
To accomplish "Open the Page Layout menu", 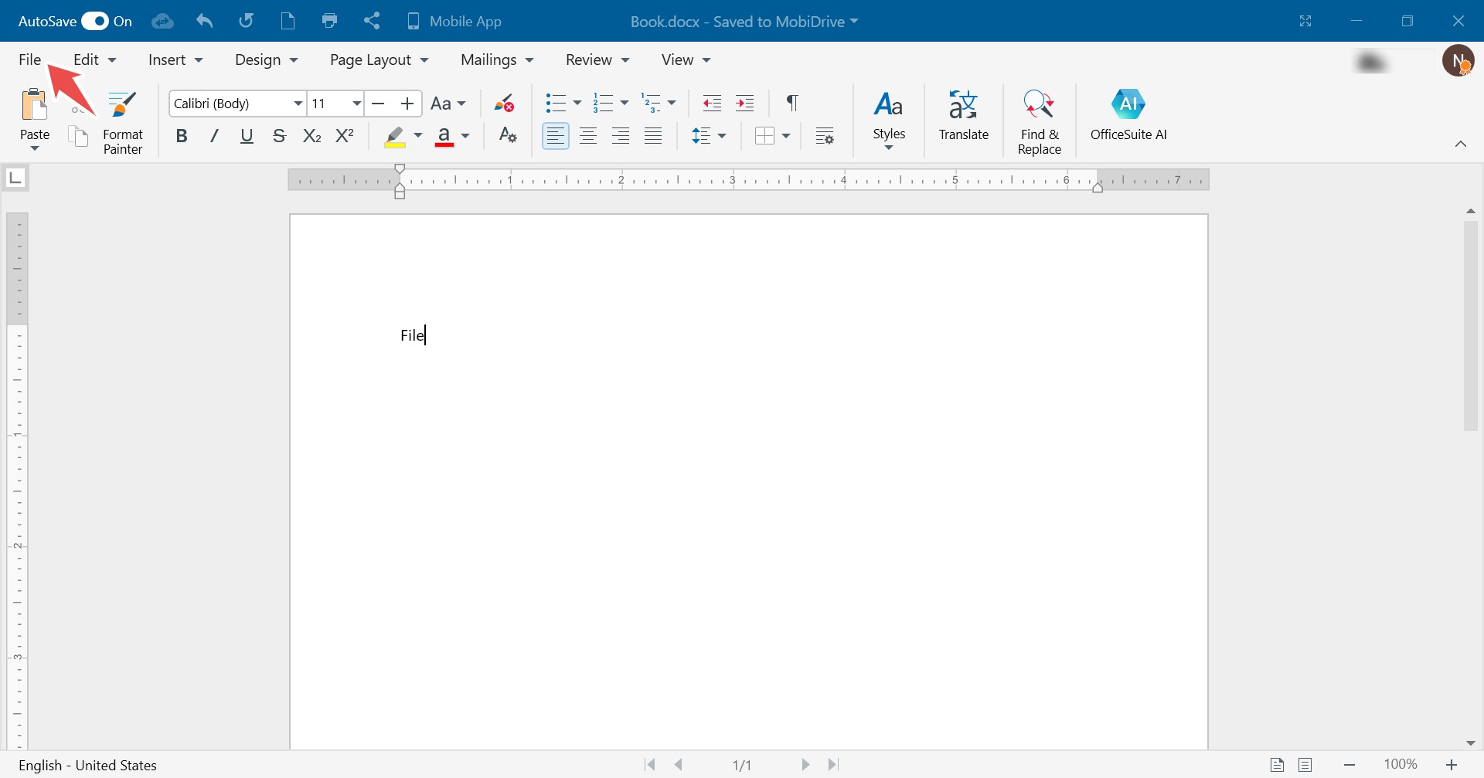I will [x=379, y=60].
